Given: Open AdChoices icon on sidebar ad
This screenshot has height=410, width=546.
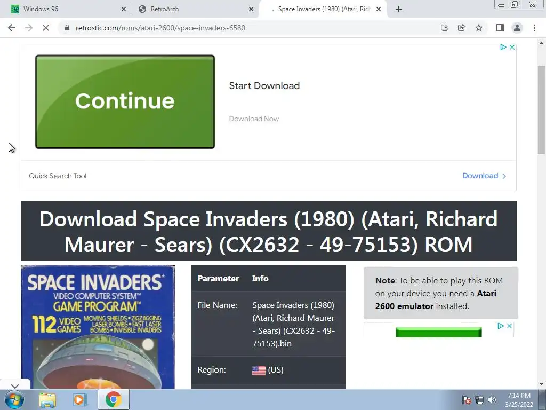Looking at the screenshot, I should (x=500, y=326).
